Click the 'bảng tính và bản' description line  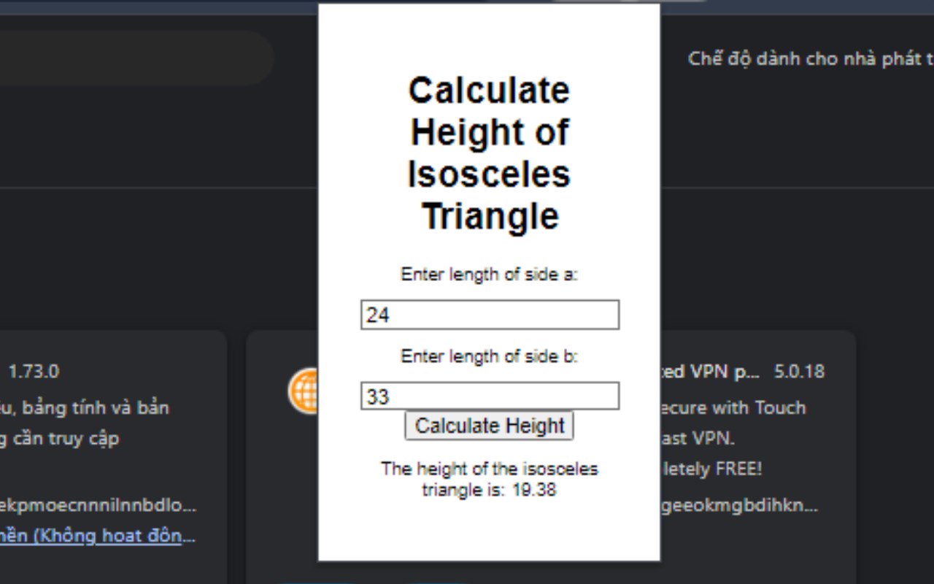[85, 407]
